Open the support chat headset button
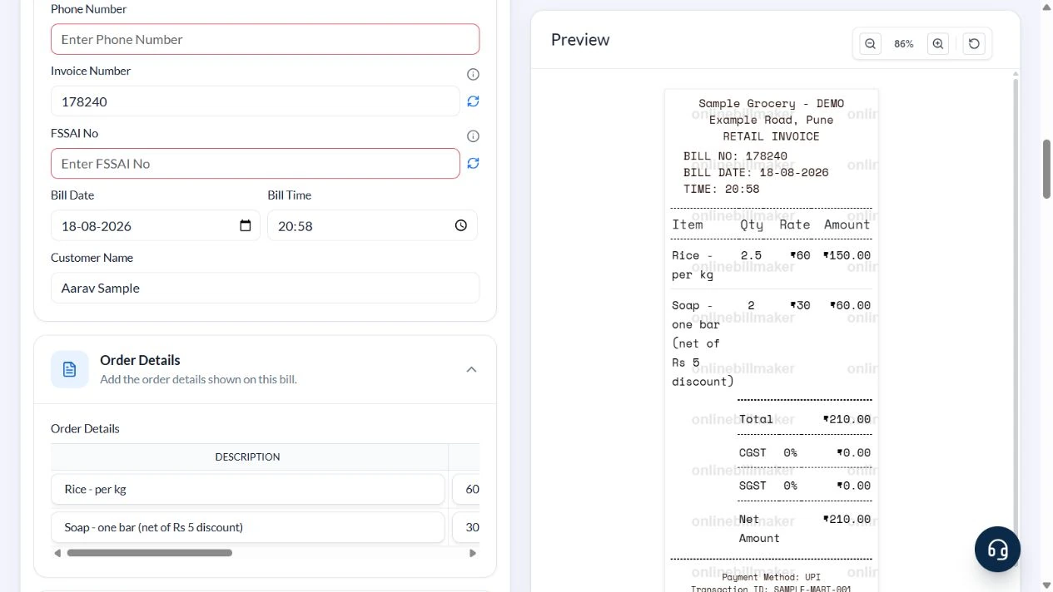The height and width of the screenshot is (592, 1053). [x=997, y=549]
